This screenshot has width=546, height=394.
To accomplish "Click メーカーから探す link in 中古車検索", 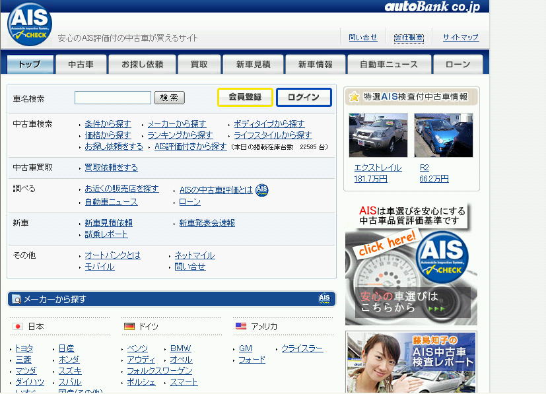I will click(x=177, y=123).
